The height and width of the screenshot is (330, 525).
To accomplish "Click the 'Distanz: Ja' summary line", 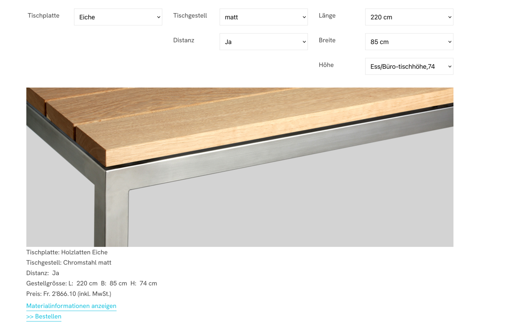I will tap(43, 273).
